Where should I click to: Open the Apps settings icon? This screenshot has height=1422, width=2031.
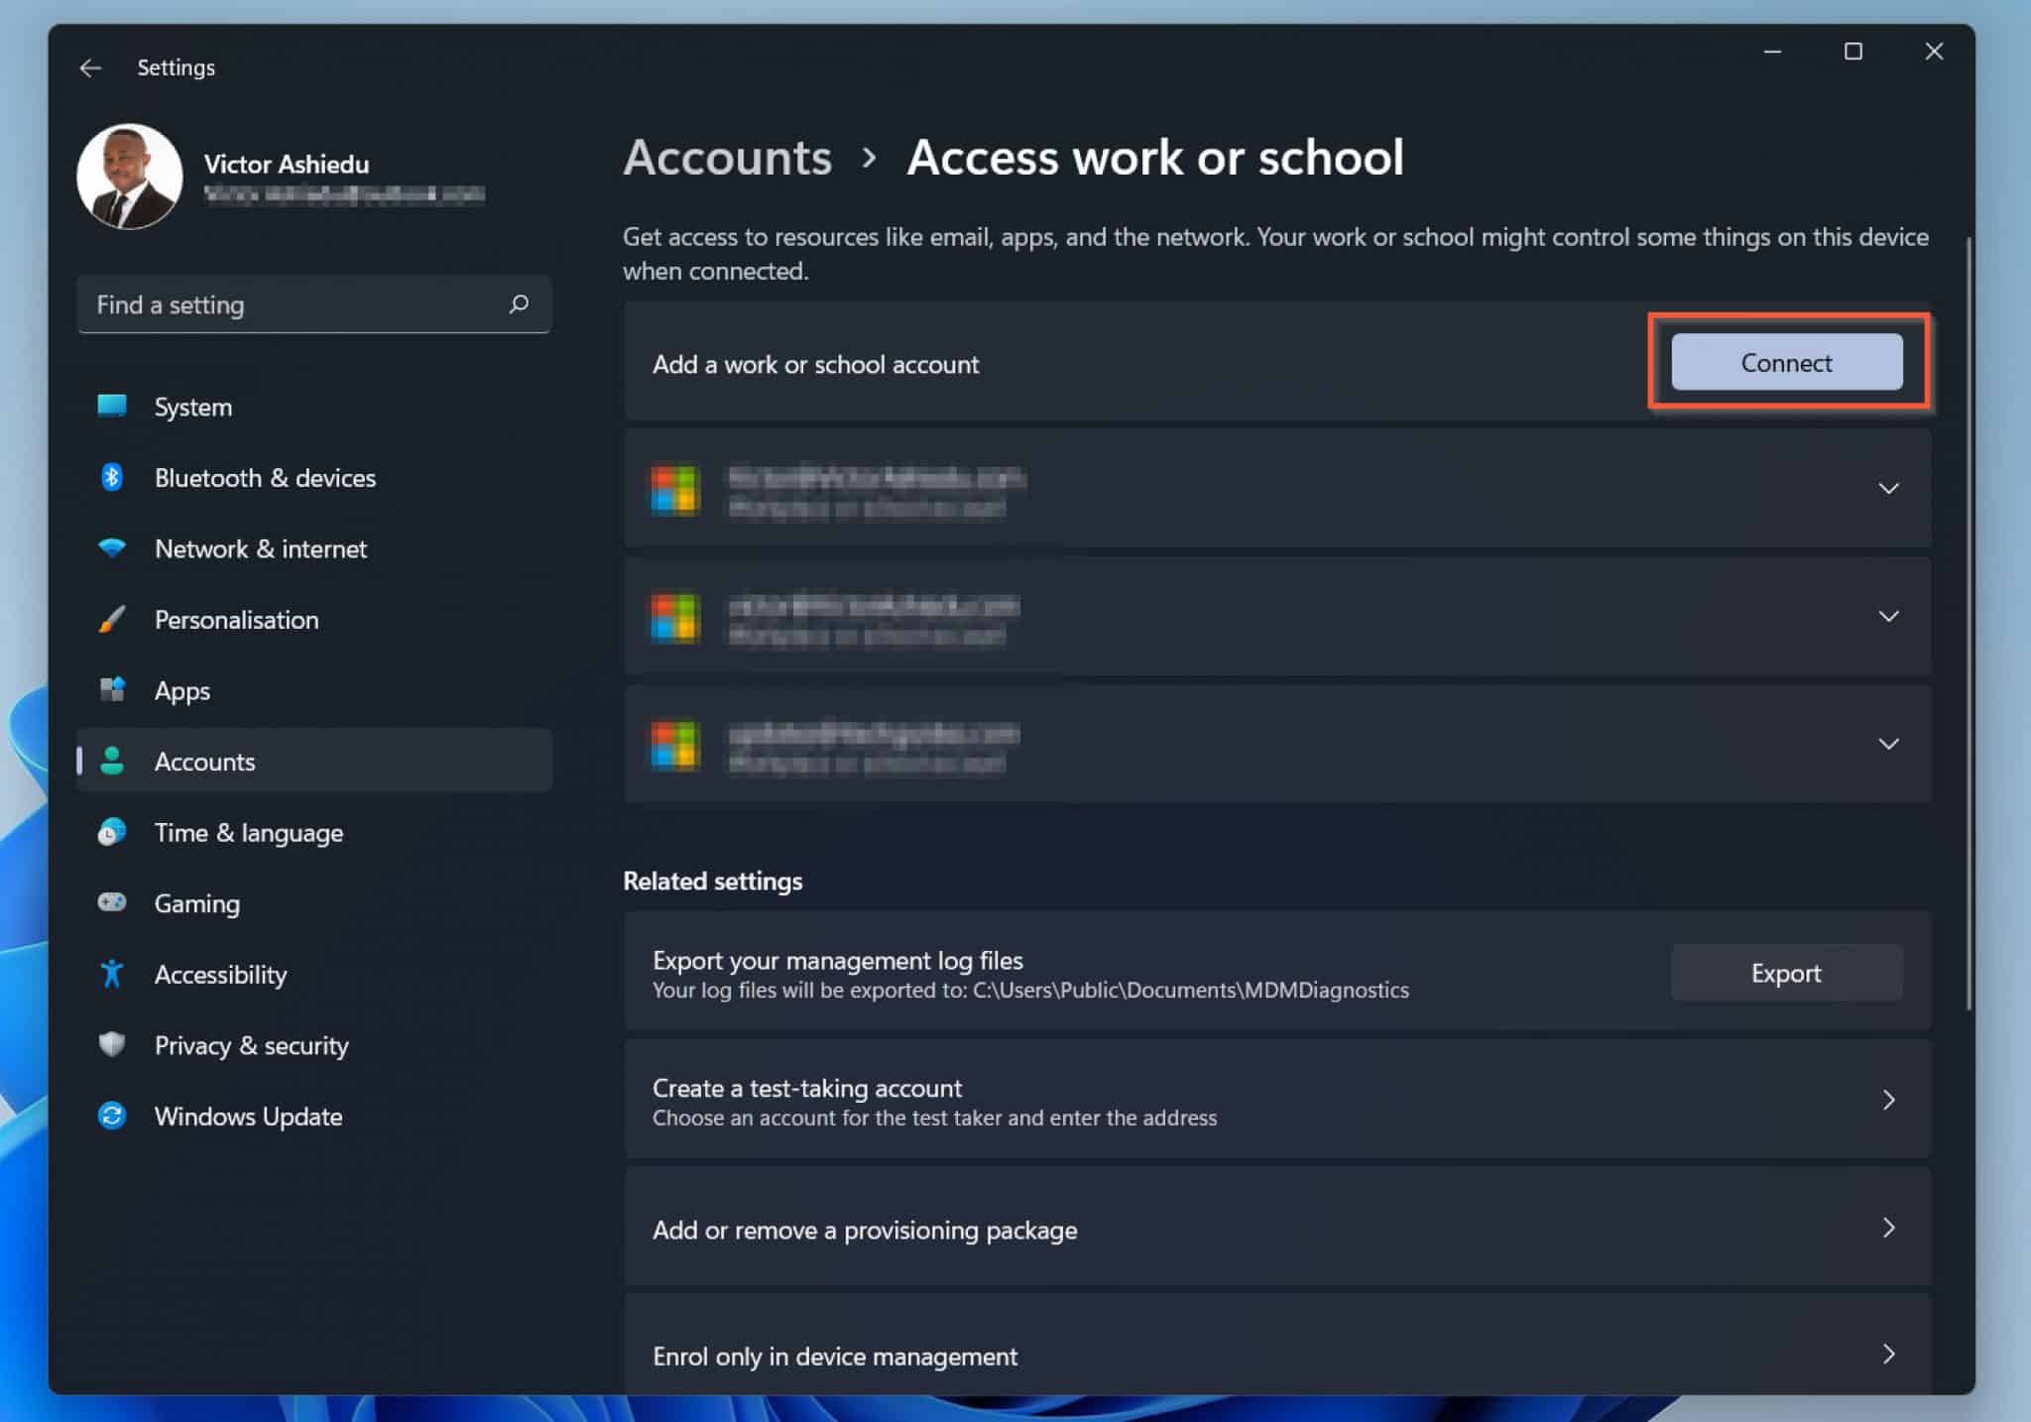[x=112, y=690]
